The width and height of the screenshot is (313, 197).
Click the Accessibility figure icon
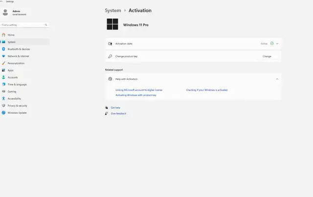click(3, 98)
